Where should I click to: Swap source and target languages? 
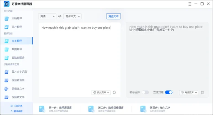[x=60, y=16]
